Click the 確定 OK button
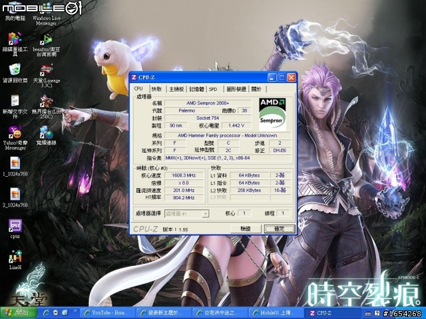 [280, 229]
